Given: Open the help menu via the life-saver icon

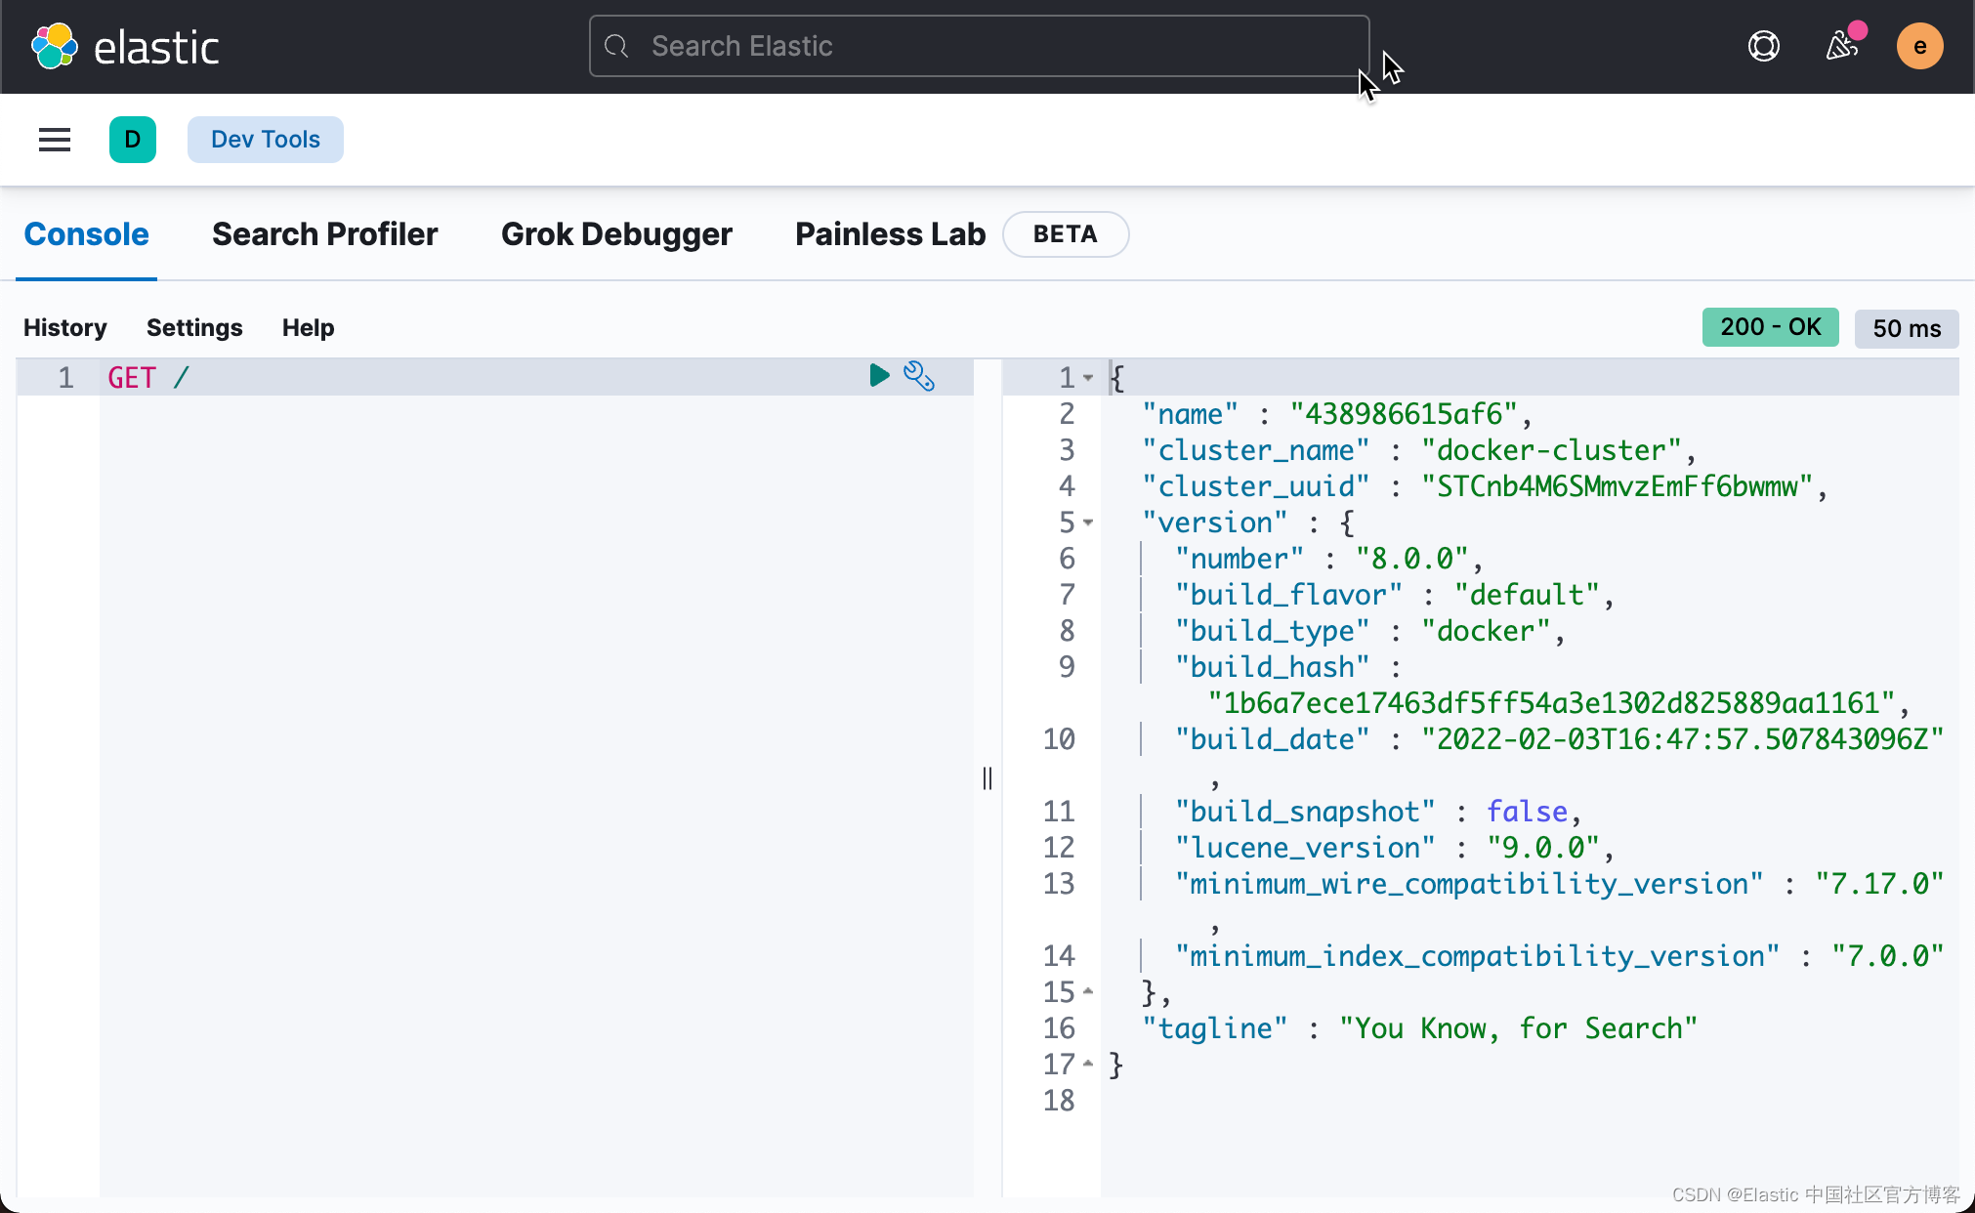Looking at the screenshot, I should coord(1764,45).
